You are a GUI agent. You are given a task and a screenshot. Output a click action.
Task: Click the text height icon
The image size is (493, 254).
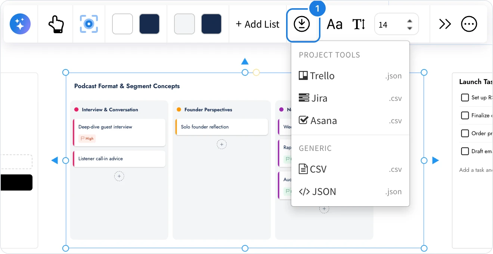click(359, 25)
